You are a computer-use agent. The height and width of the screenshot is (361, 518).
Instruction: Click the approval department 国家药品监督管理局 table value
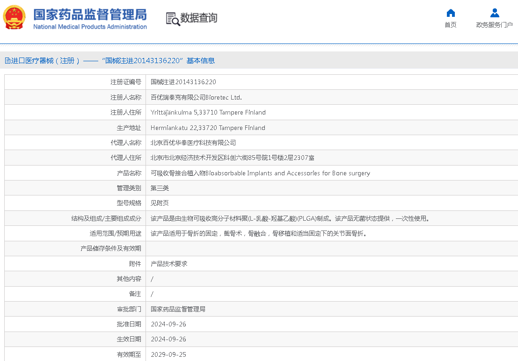pos(178,309)
